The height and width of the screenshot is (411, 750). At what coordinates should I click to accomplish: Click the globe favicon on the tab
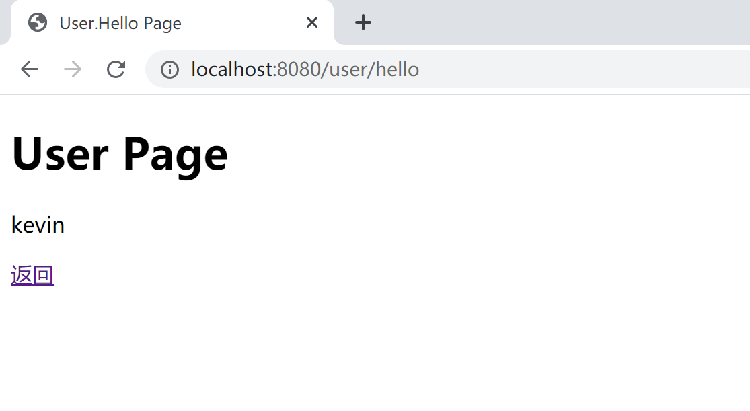(x=38, y=23)
